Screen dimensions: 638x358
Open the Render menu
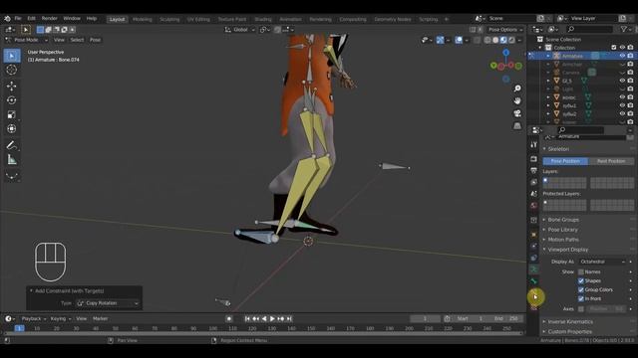click(49, 19)
